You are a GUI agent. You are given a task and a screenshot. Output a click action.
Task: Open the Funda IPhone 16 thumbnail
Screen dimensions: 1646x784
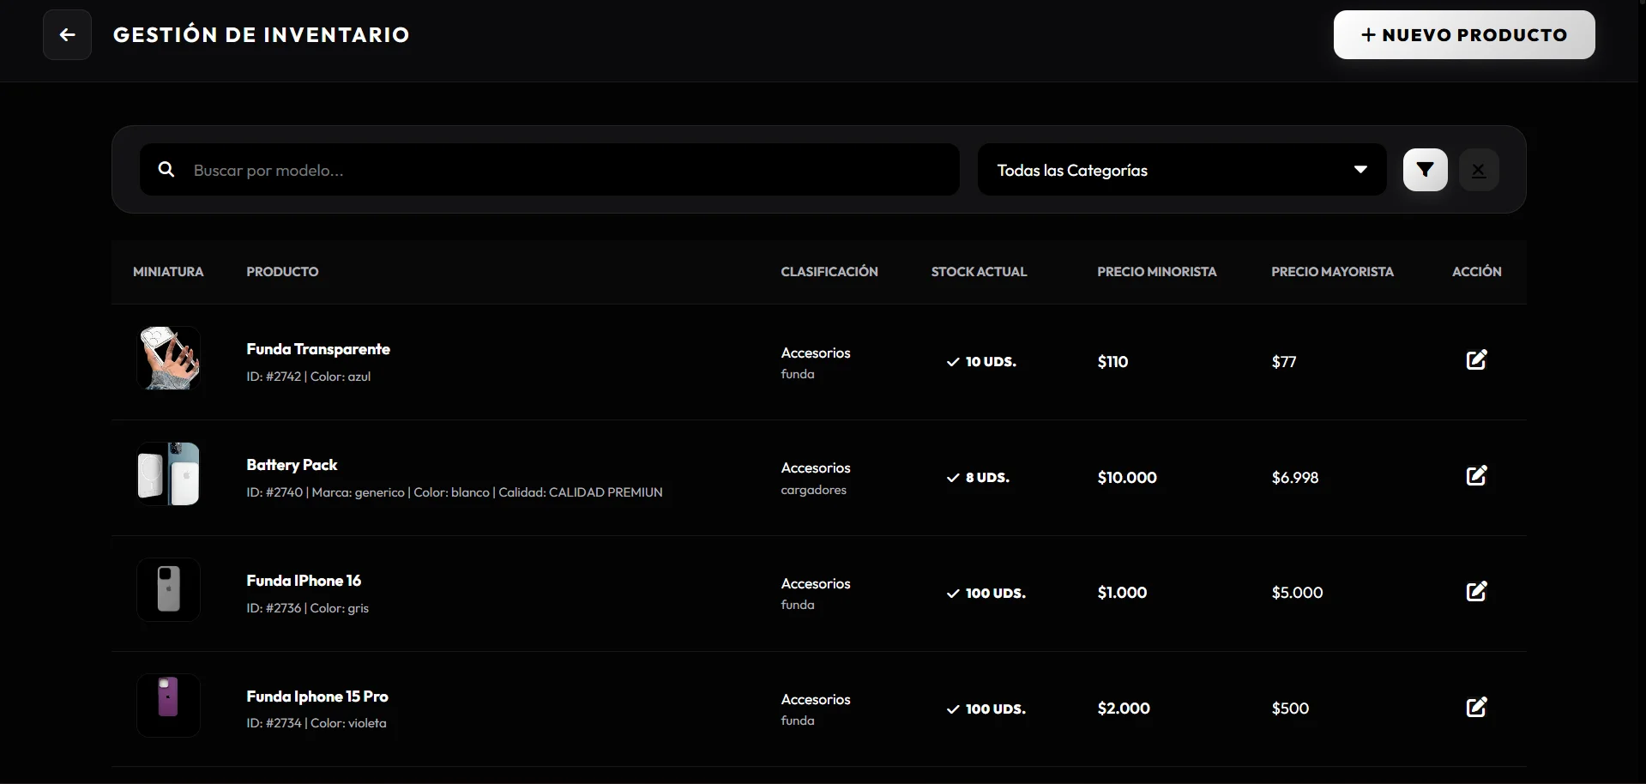coord(168,590)
